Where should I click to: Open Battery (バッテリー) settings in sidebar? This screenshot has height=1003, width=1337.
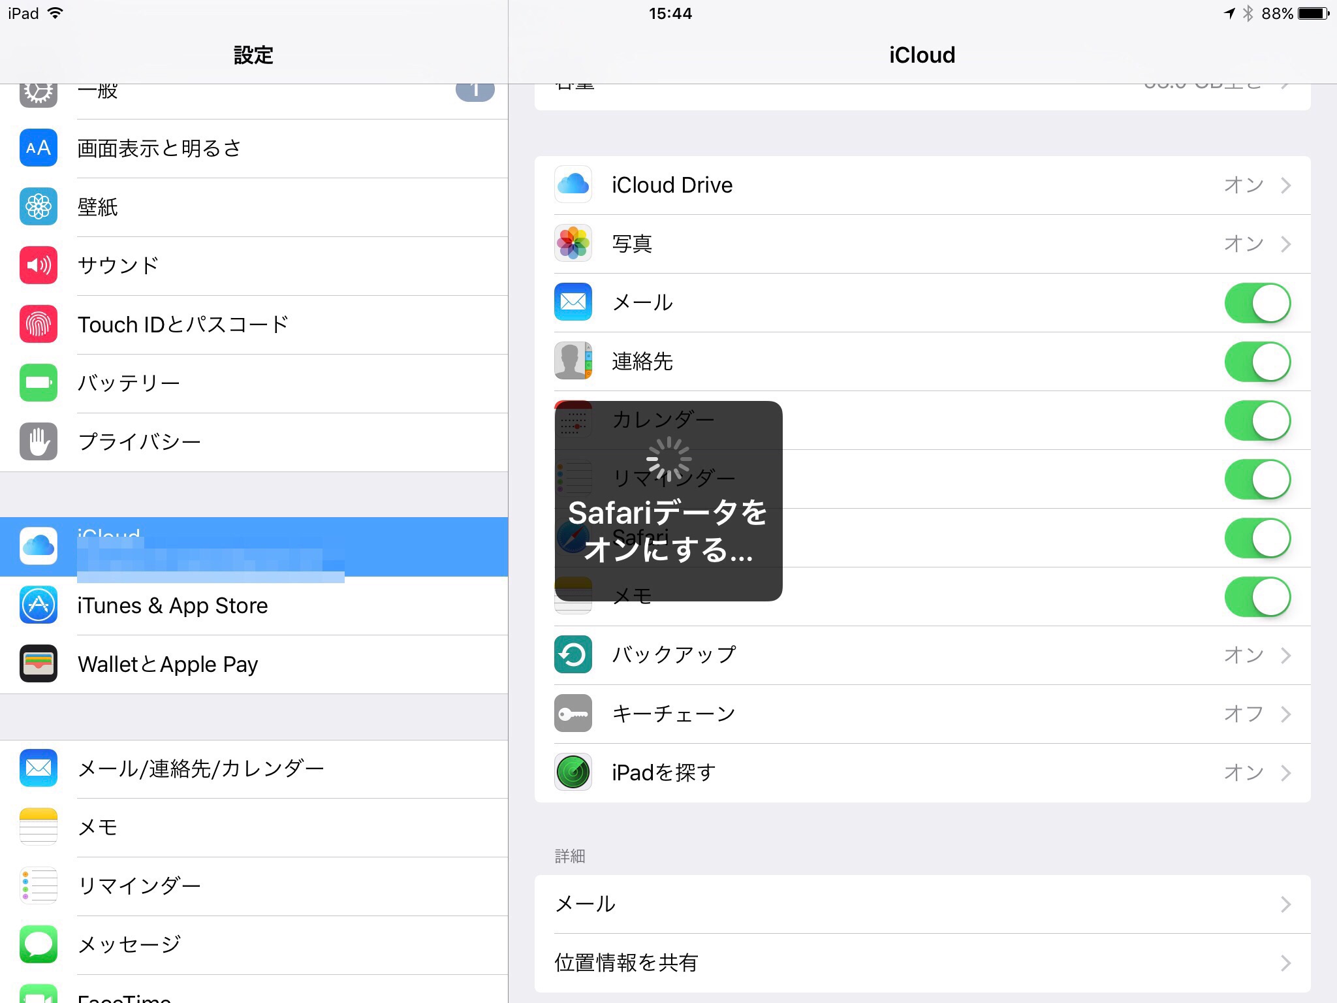pos(129,383)
